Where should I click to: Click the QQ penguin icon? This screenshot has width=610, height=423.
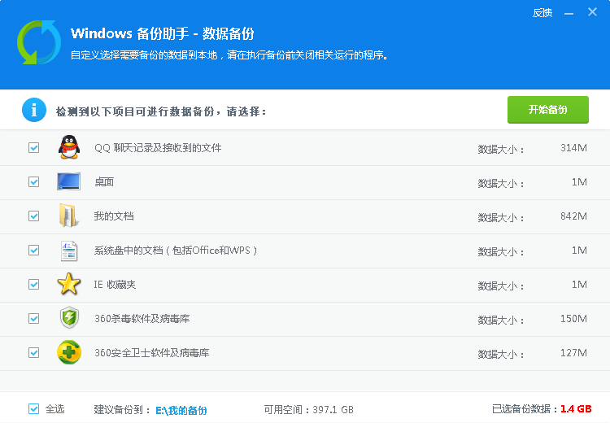[69, 147]
